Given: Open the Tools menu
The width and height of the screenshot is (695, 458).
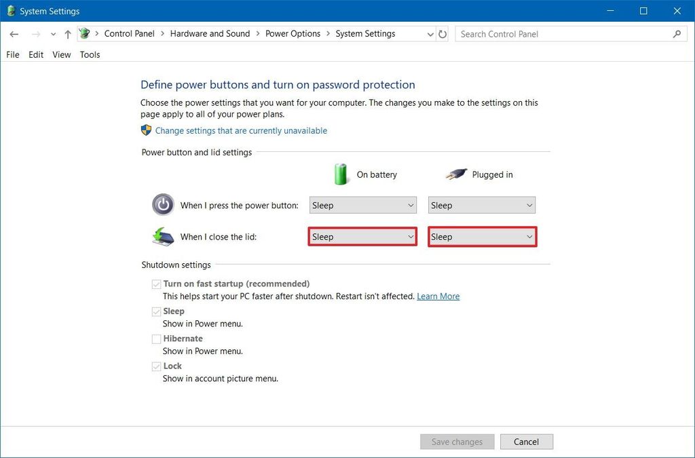Looking at the screenshot, I should coord(90,54).
